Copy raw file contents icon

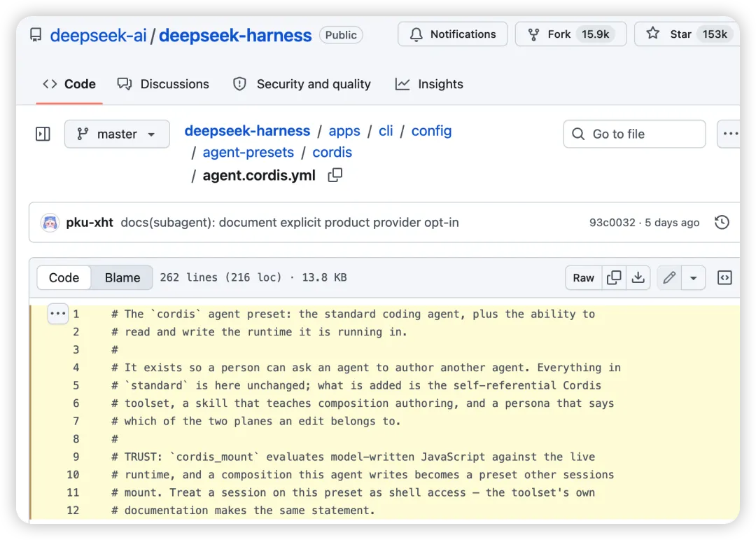tap(614, 277)
